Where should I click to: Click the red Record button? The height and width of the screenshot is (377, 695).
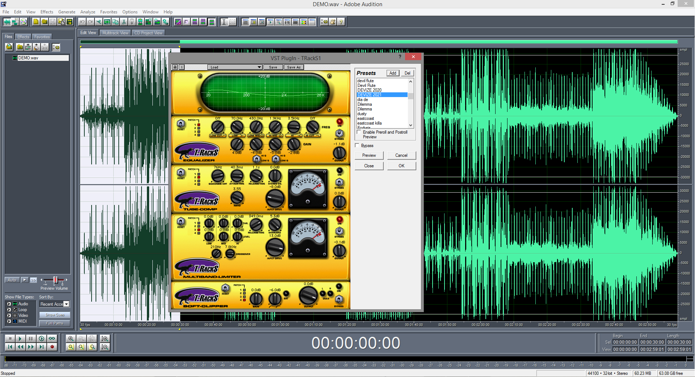pyautogui.click(x=52, y=347)
